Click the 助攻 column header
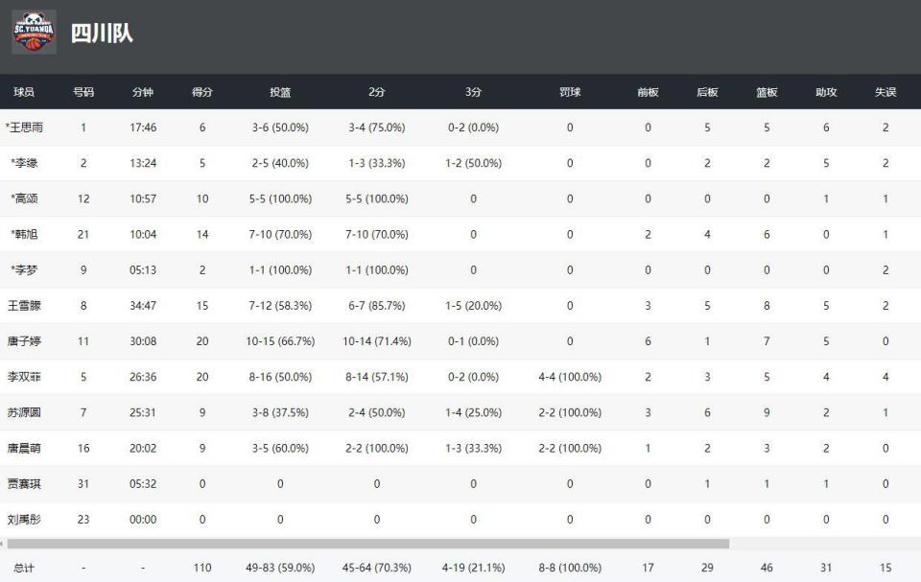The width and height of the screenshot is (921, 582). coord(826,92)
